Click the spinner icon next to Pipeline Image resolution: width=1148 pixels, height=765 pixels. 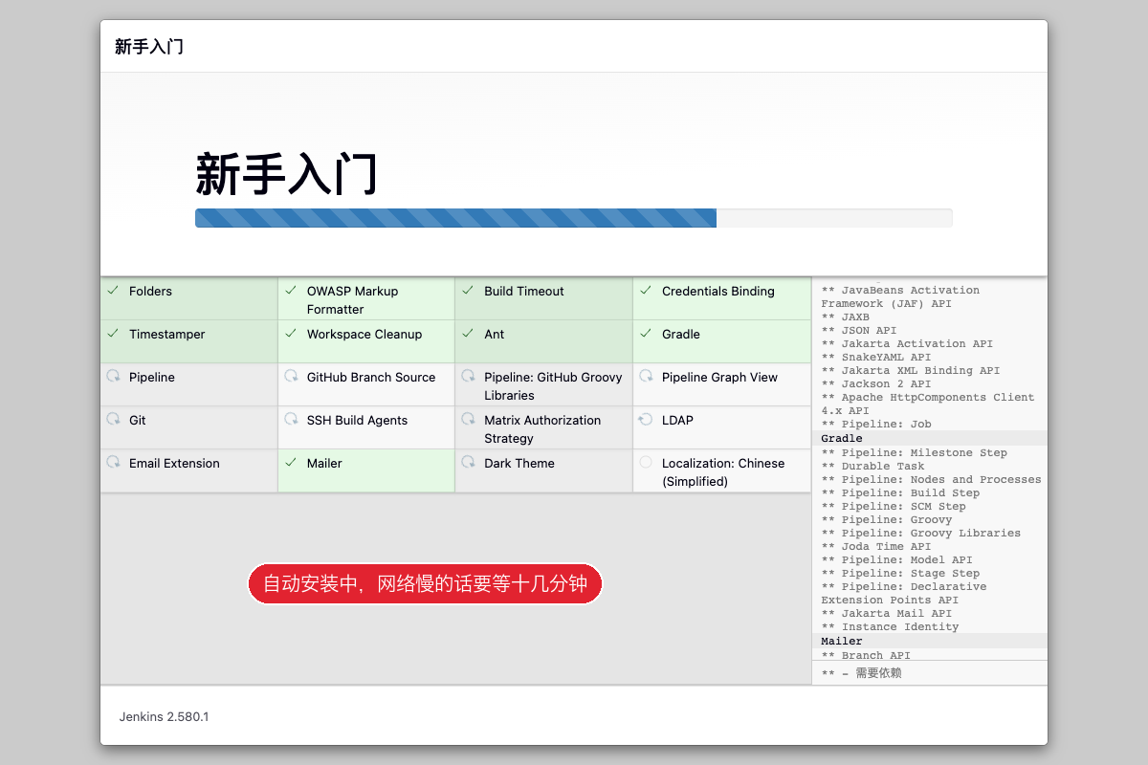point(113,377)
